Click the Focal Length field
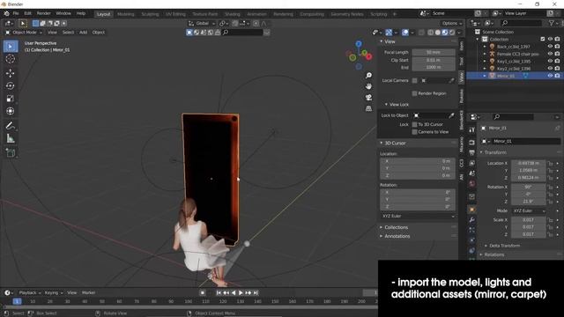 tap(434, 53)
